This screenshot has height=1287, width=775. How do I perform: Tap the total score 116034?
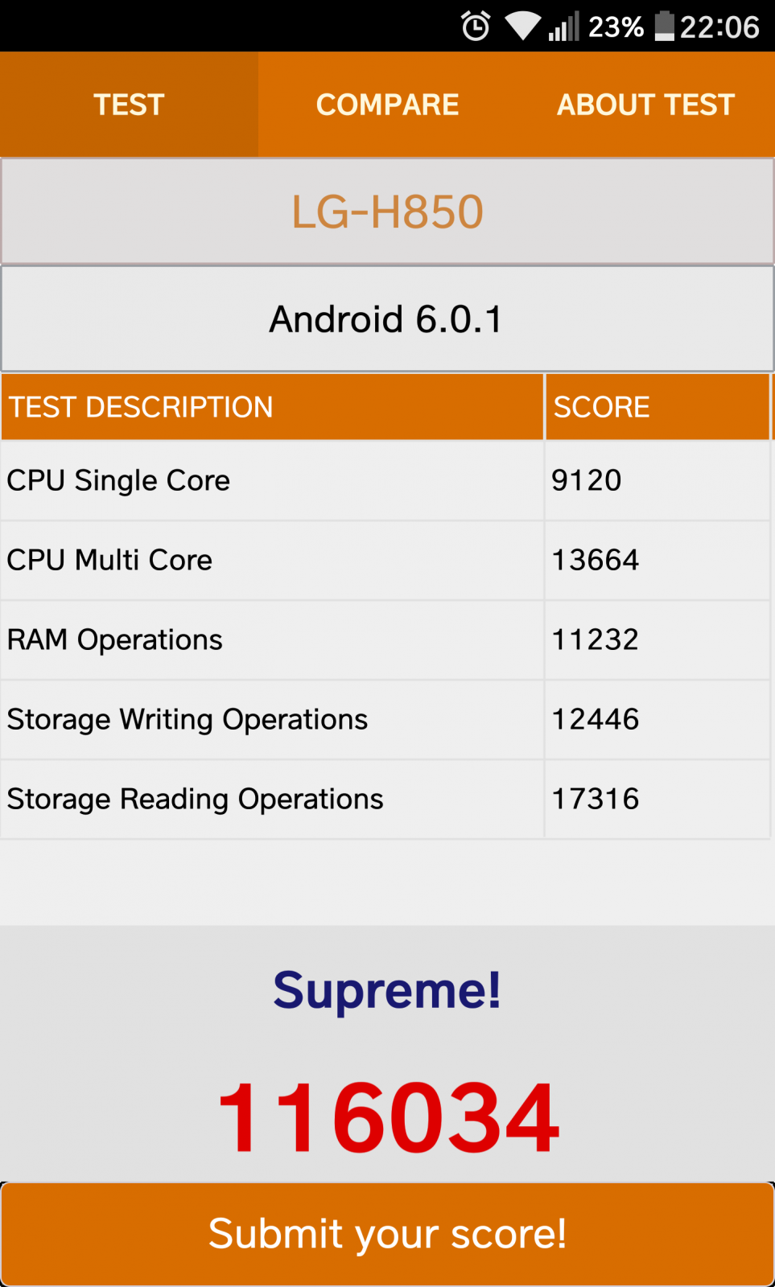point(388,1118)
